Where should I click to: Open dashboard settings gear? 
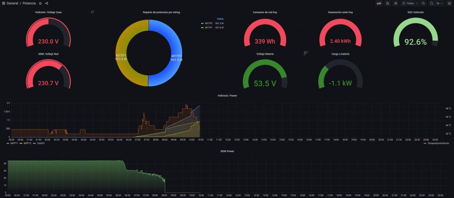click(396, 3)
